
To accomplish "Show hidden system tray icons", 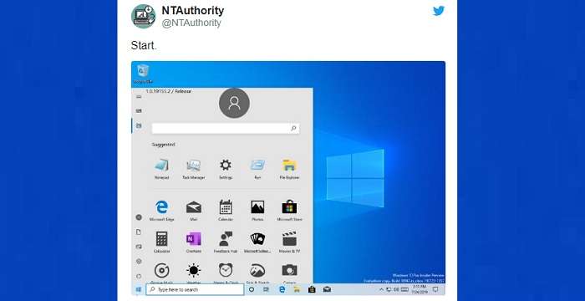I will coord(381,289).
